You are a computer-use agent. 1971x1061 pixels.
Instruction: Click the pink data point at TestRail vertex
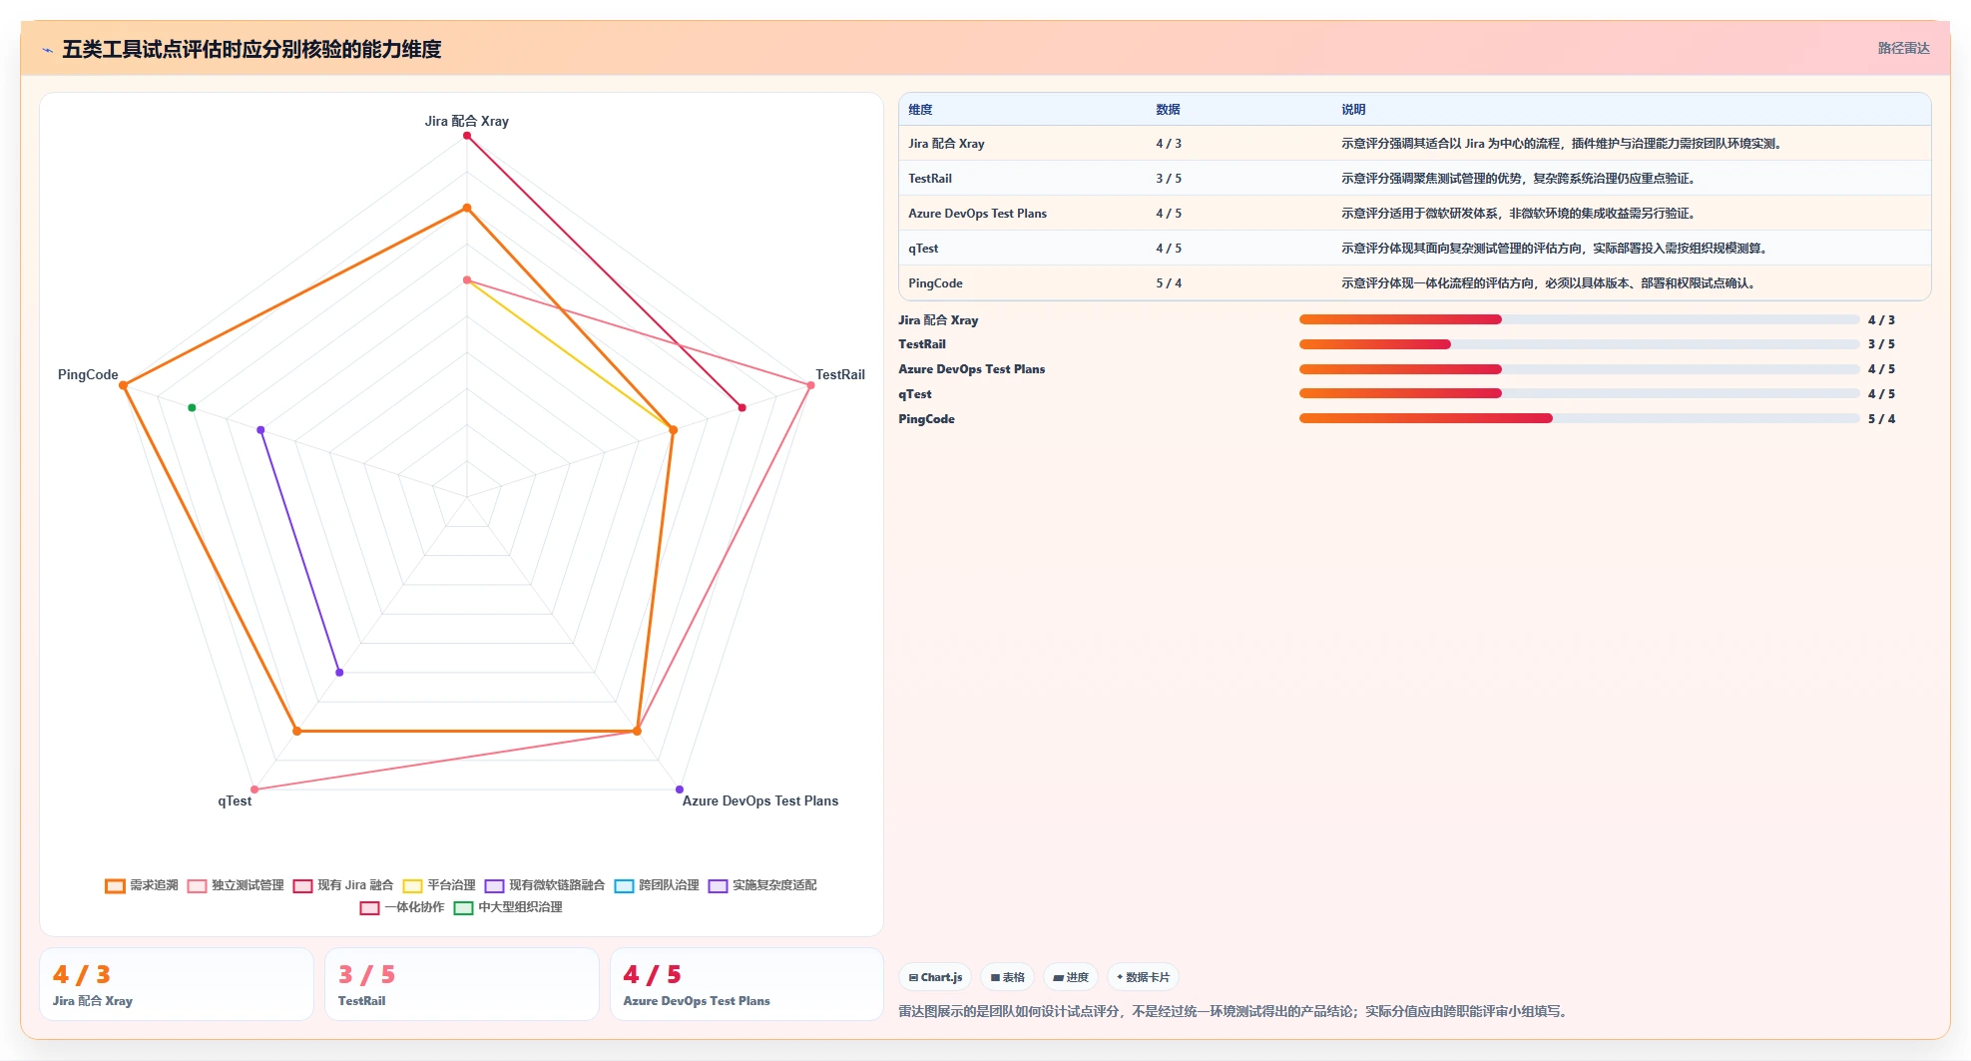click(x=810, y=385)
